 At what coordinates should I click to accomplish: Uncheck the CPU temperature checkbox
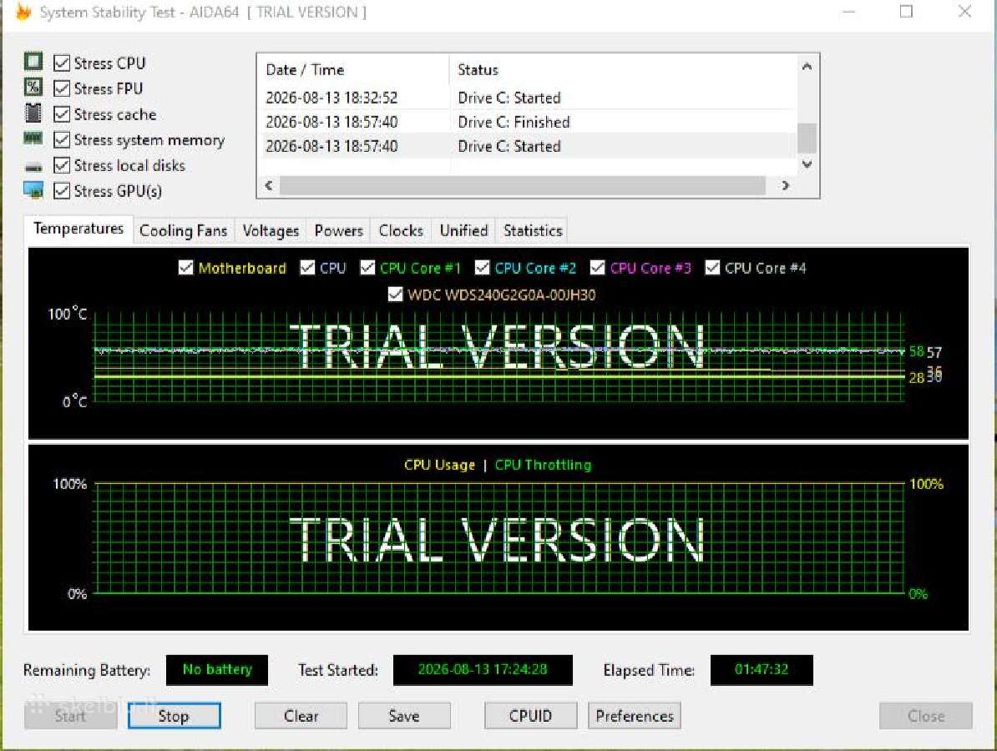307,268
